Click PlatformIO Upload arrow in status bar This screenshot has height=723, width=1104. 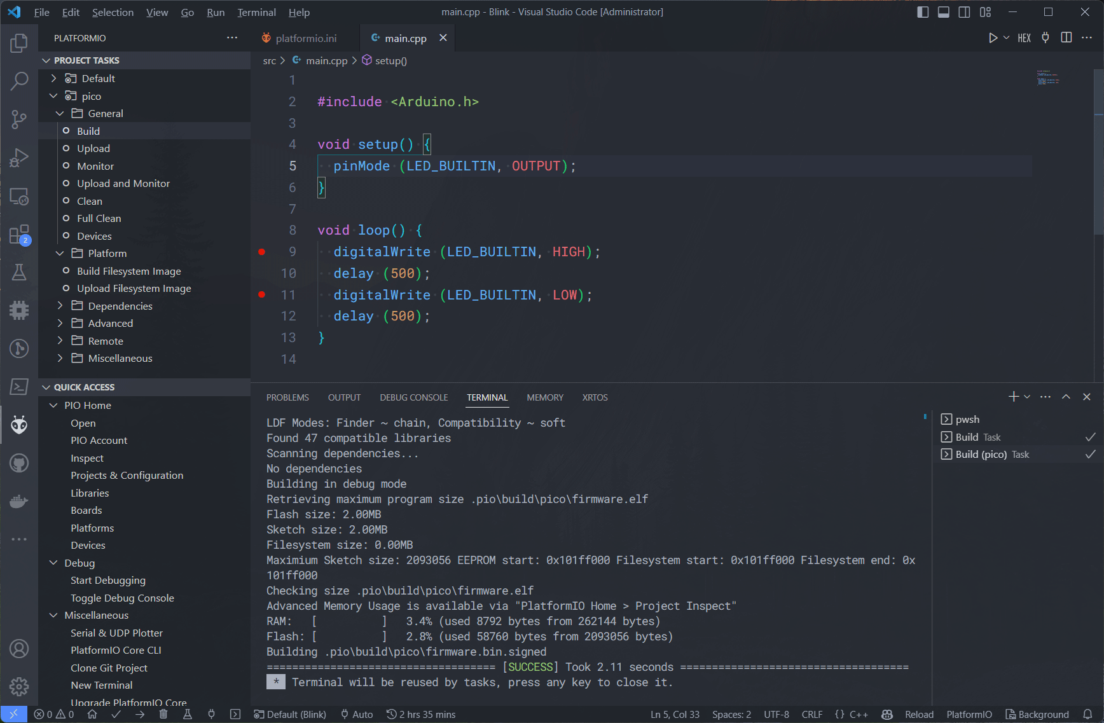(140, 714)
